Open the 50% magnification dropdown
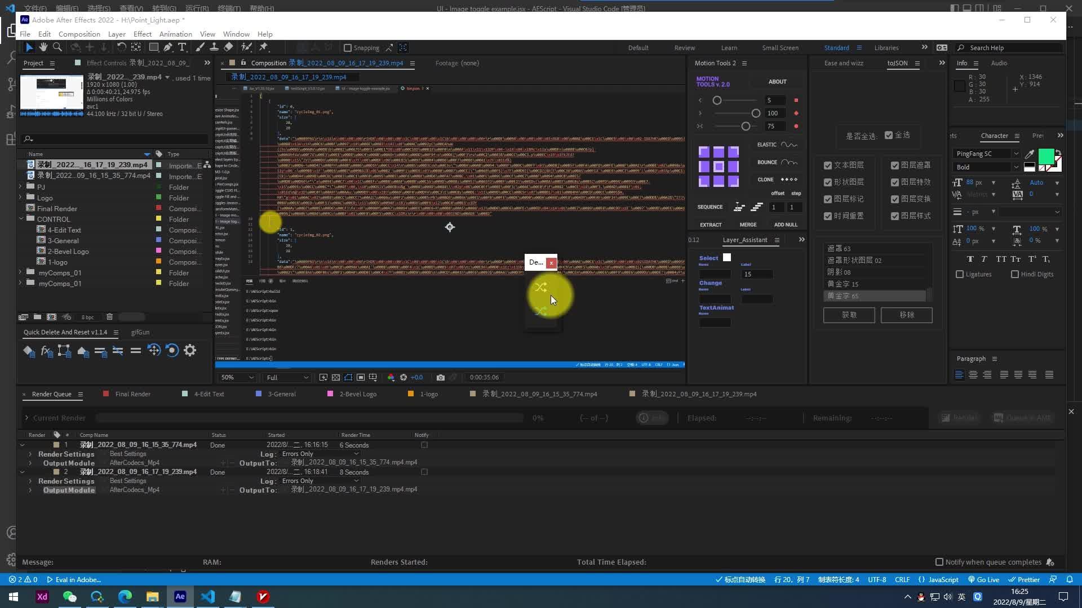The height and width of the screenshot is (608, 1082). point(237,378)
